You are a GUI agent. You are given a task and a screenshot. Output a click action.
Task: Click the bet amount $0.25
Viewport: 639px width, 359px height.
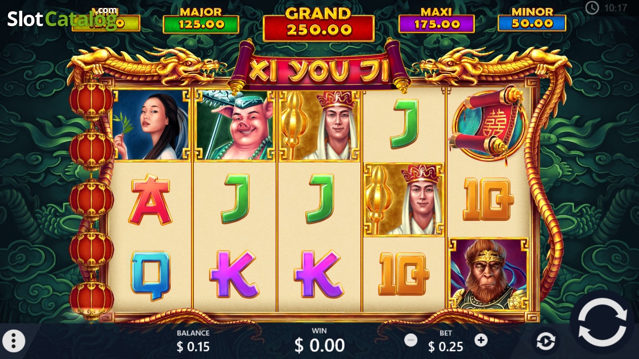446,347
